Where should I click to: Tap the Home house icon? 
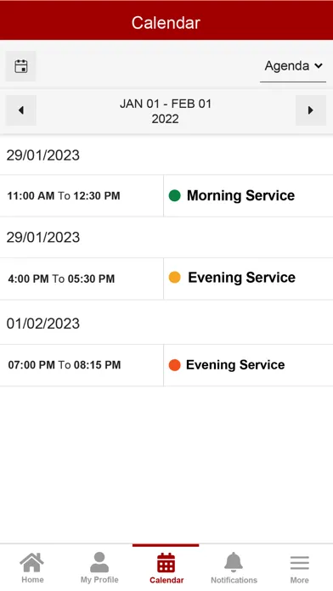[x=32, y=562]
